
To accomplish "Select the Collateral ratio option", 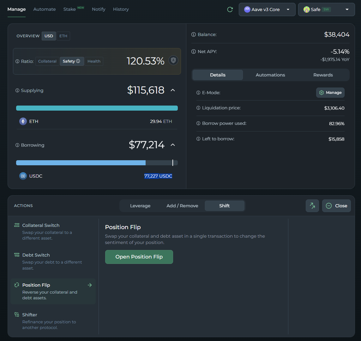I will click(x=47, y=61).
